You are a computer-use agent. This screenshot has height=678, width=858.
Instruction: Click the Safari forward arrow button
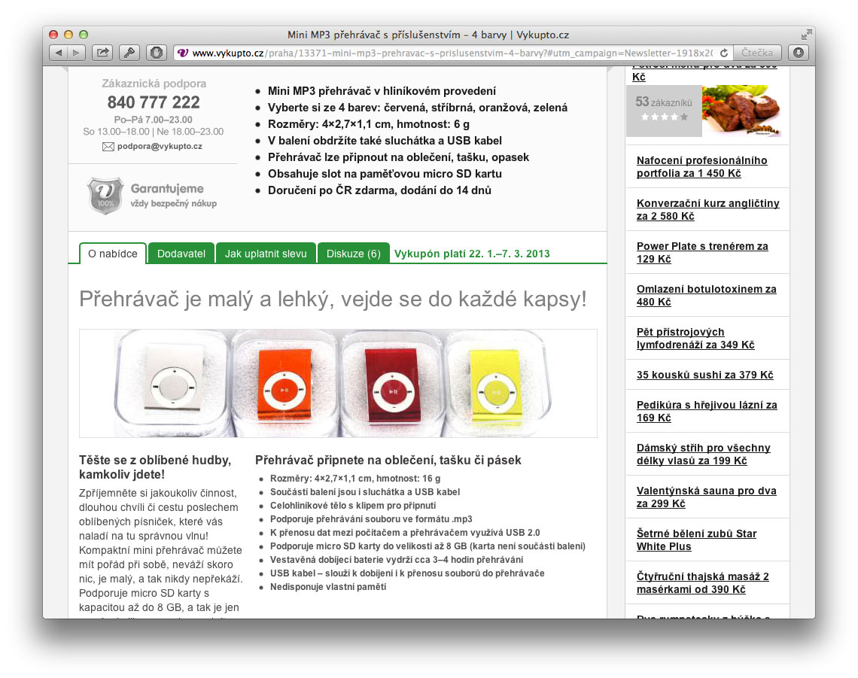(76, 53)
